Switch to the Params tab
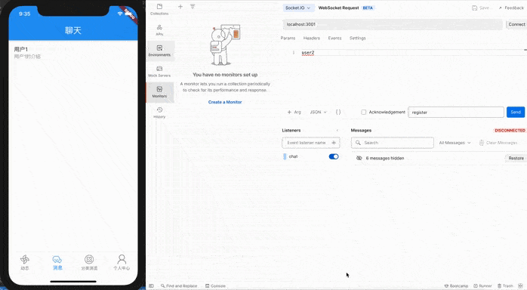Image resolution: width=527 pixels, height=290 pixels. [x=288, y=39]
